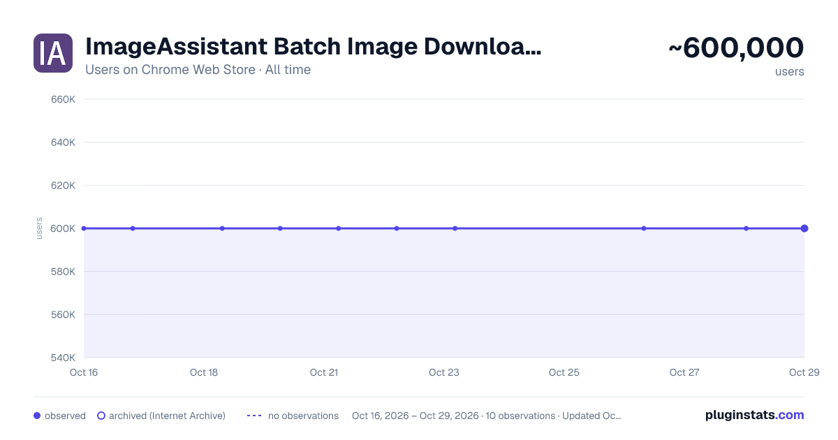Click the dashed 'no observations' legend marker
This screenshot has width=838, height=440.
pos(254,416)
